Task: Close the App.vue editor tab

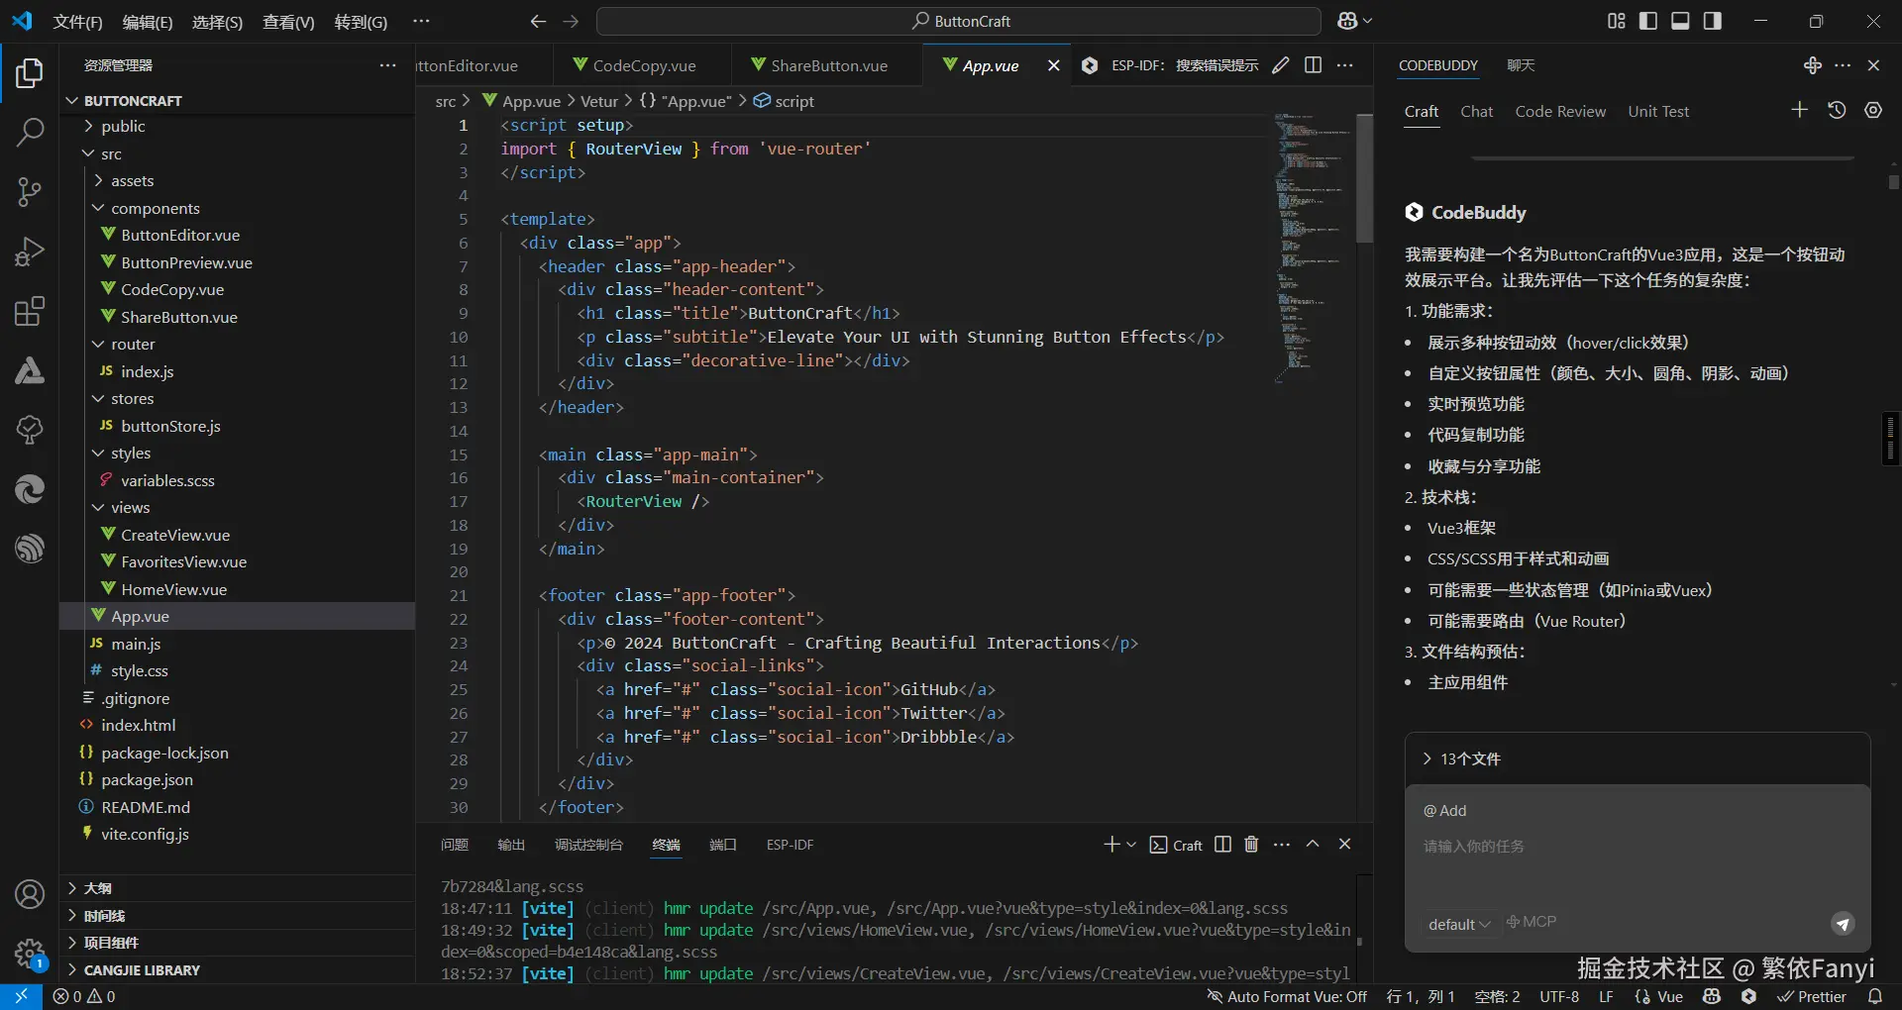Action: (x=1054, y=65)
